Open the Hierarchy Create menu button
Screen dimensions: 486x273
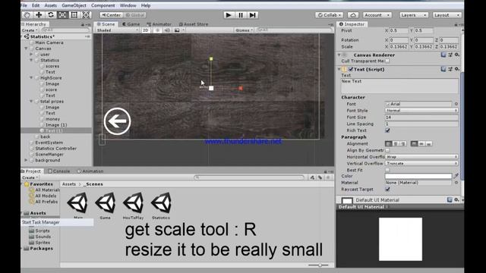[30, 30]
